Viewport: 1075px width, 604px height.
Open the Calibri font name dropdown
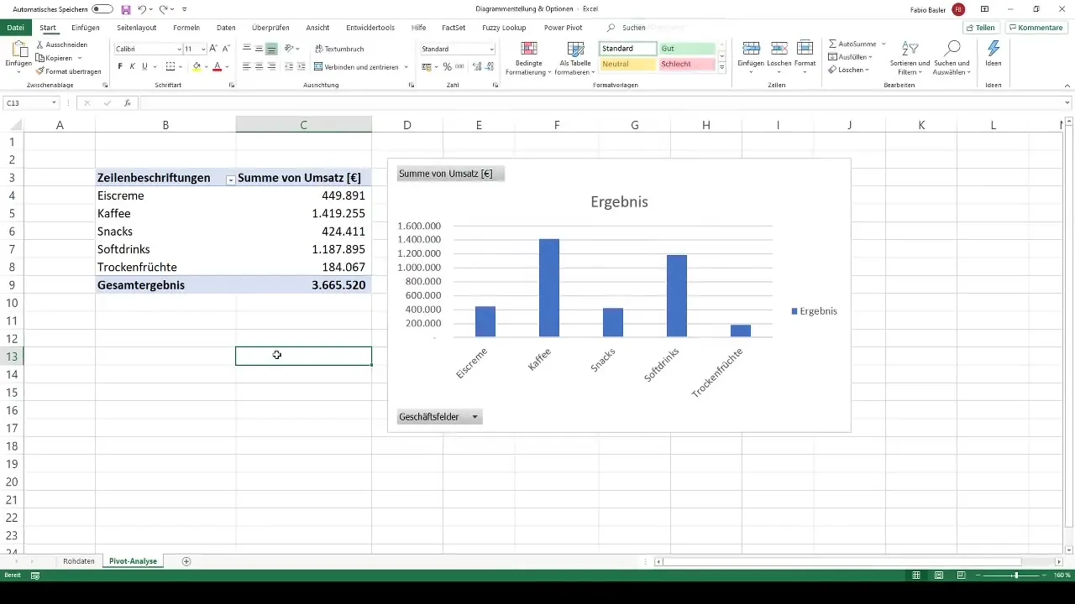179,49
